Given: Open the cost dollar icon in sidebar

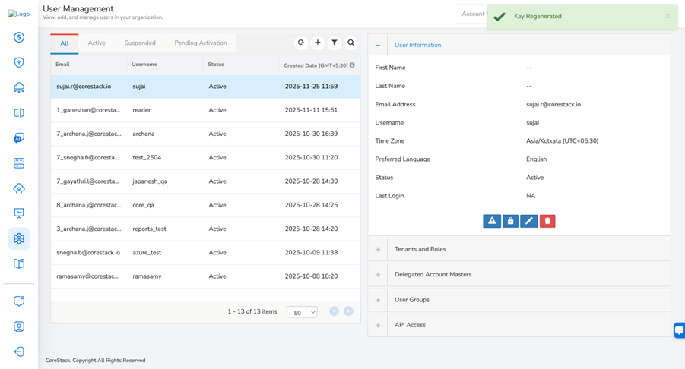Looking at the screenshot, I should [x=19, y=37].
